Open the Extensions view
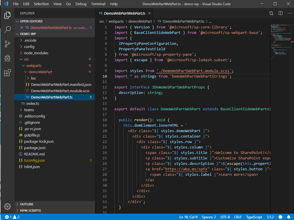 tap(7, 73)
